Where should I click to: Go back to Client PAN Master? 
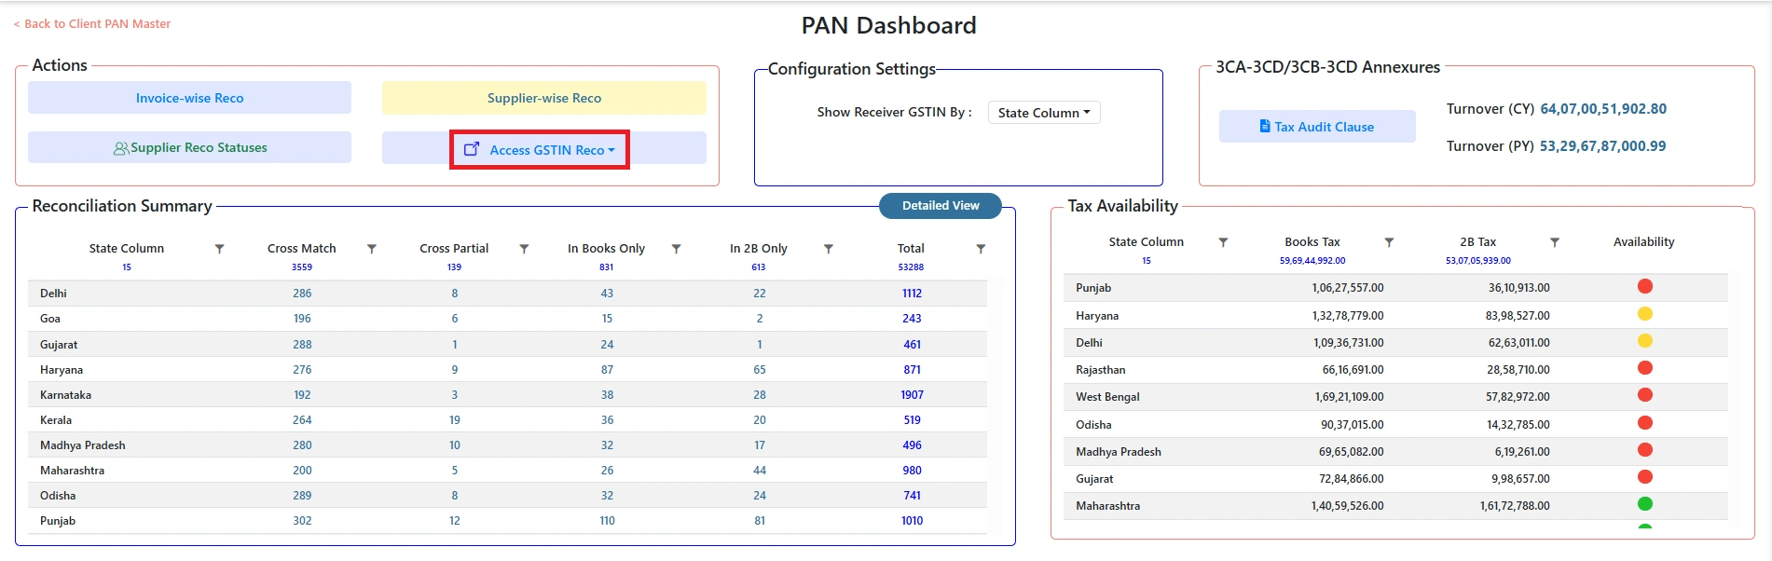(x=92, y=24)
